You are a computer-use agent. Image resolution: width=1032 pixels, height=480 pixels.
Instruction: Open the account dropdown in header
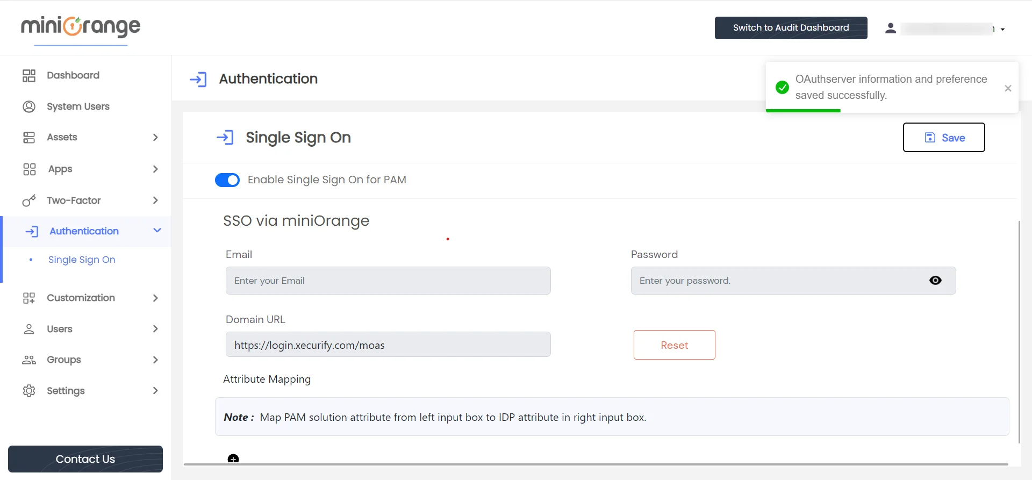pyautogui.click(x=1002, y=29)
